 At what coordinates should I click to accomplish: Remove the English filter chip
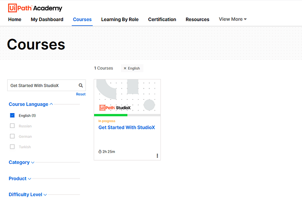(125, 68)
